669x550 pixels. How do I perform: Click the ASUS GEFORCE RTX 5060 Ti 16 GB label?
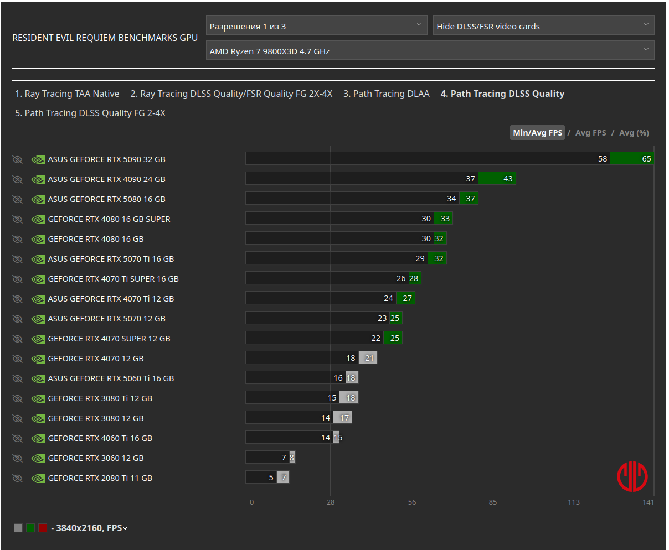[x=111, y=378]
